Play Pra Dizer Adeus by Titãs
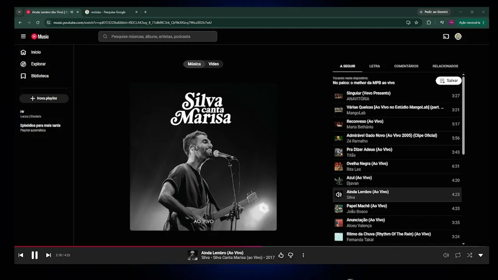This screenshot has width=498, height=280. coord(397,152)
